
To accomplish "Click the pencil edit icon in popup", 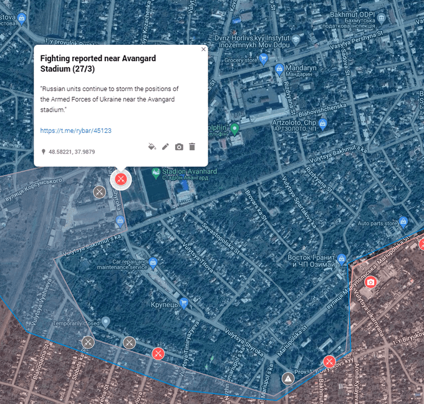I will coord(165,147).
